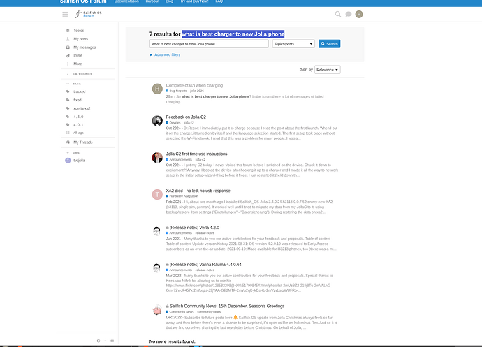482x347 pixels.
Task: Open the Sailfish OS Forum logo home
Action: pos(88,14)
